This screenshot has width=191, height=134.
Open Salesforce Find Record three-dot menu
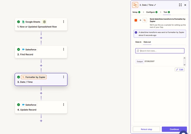click(x=63, y=49)
